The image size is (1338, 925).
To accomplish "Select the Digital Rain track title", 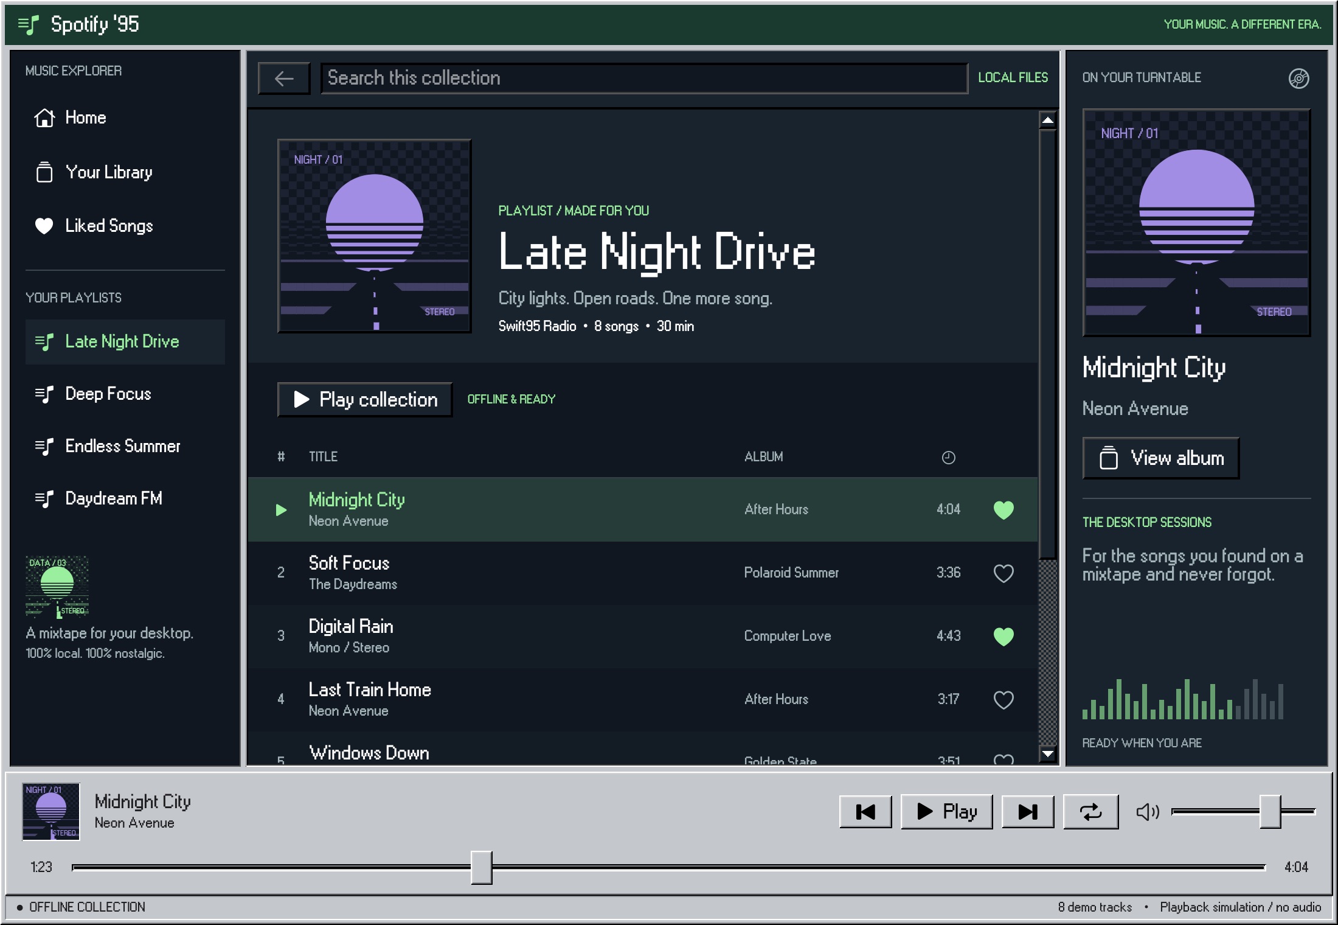I will [351, 626].
